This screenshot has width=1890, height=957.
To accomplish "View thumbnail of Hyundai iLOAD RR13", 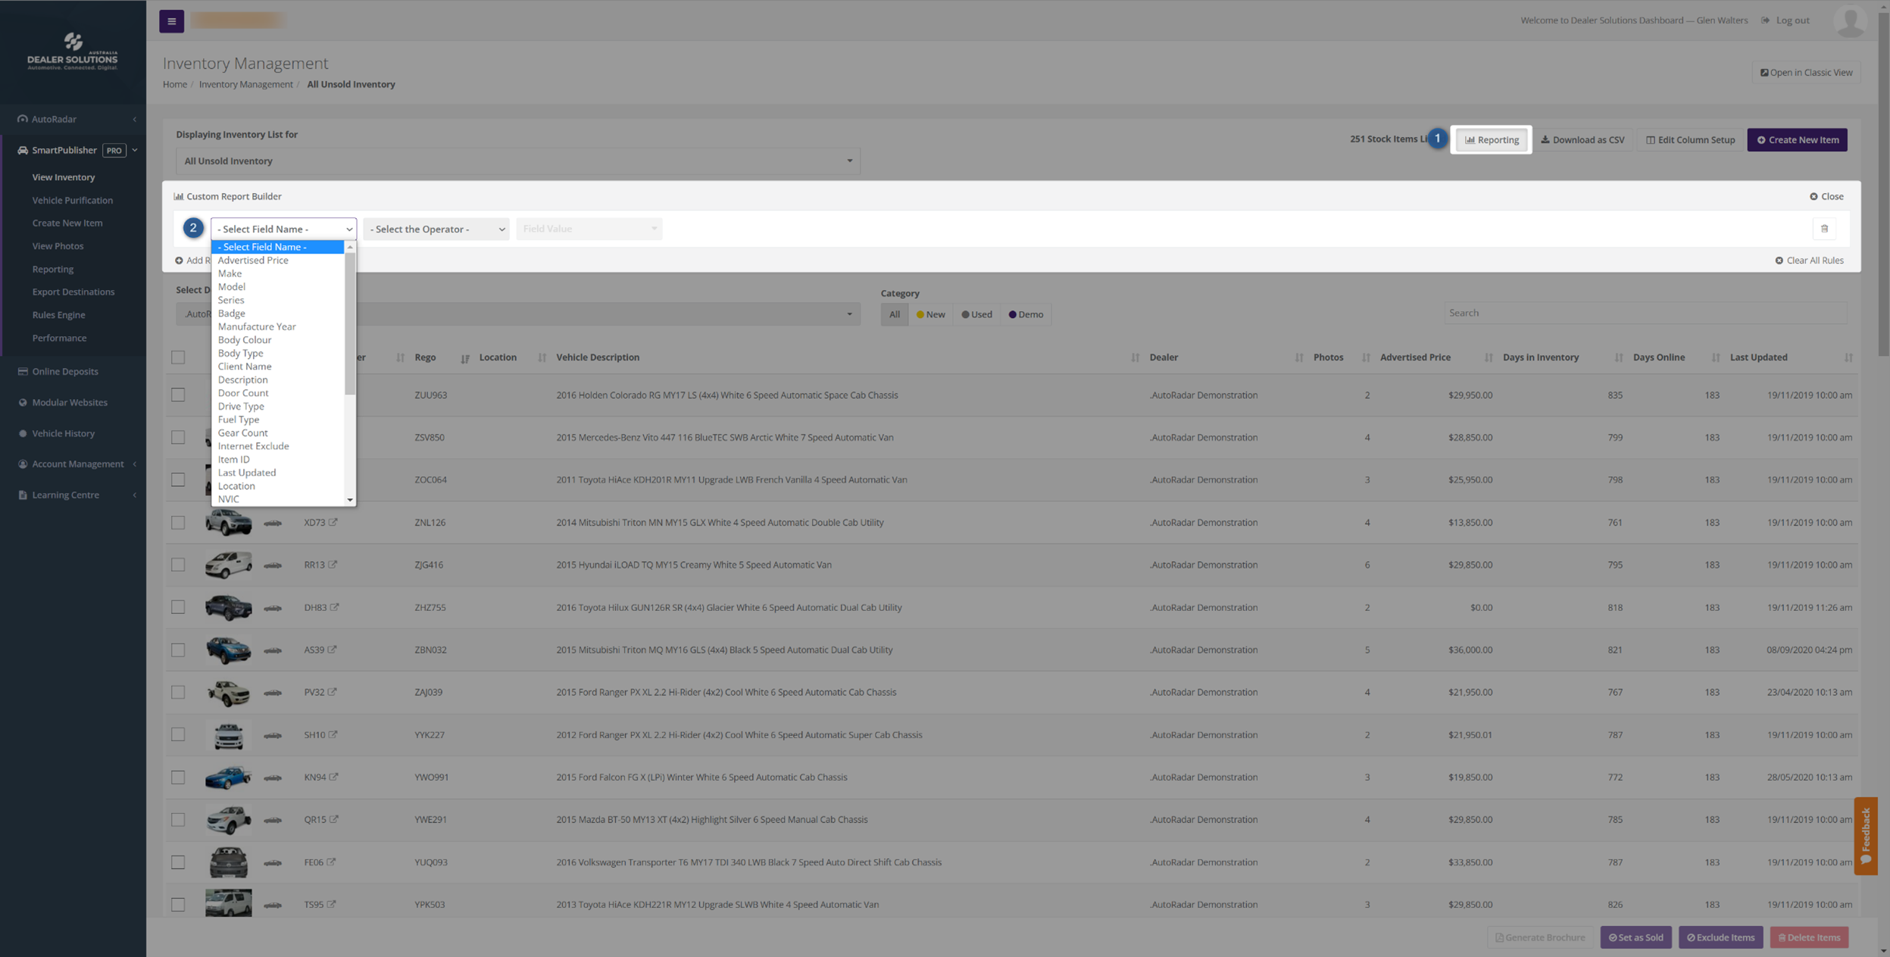I will point(228,565).
